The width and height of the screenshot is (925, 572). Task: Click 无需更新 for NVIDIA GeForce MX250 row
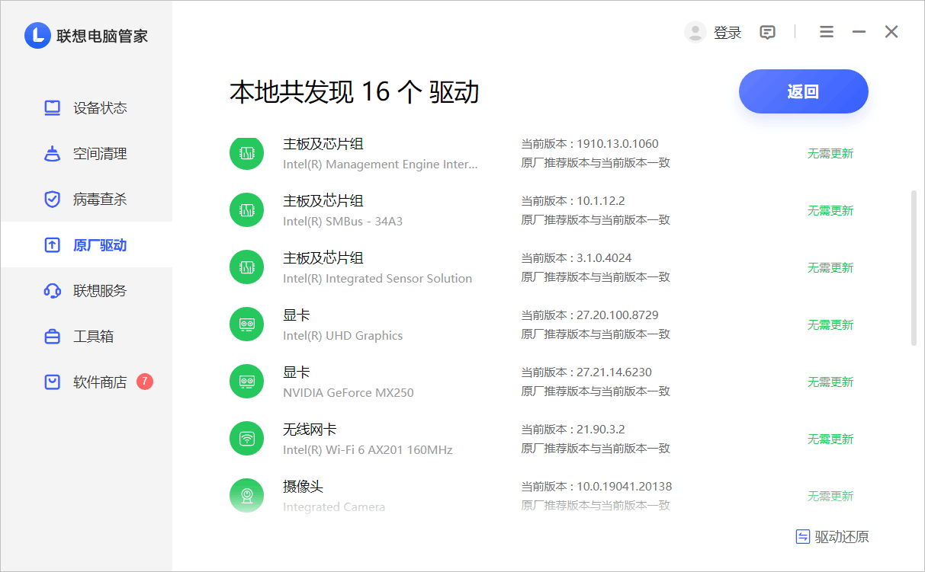pos(830,382)
